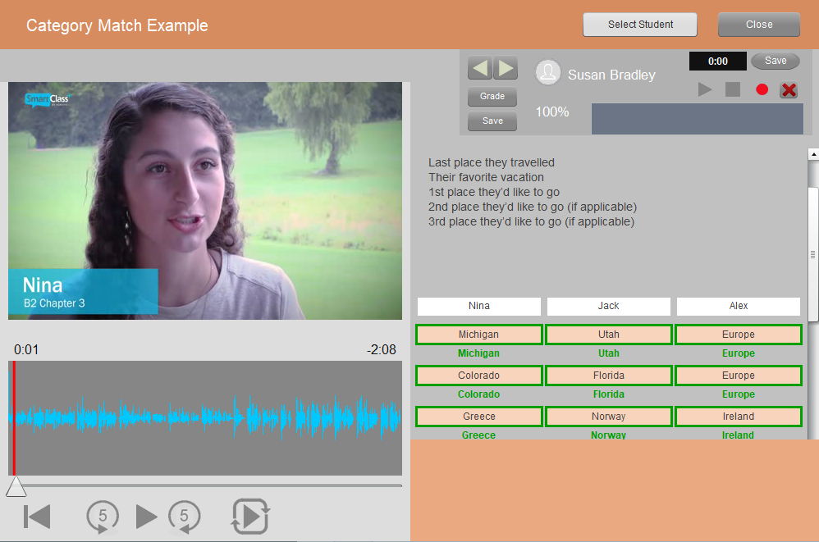This screenshot has height=542, width=819.
Task: Play the student recording in the recorder panel
Action: click(705, 89)
